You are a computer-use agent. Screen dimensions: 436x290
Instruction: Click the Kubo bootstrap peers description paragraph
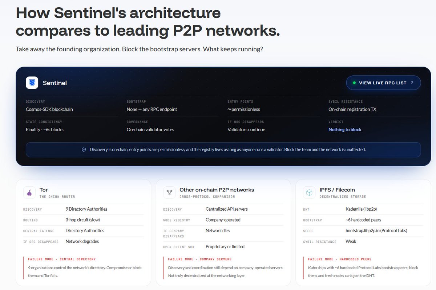[x=363, y=271]
